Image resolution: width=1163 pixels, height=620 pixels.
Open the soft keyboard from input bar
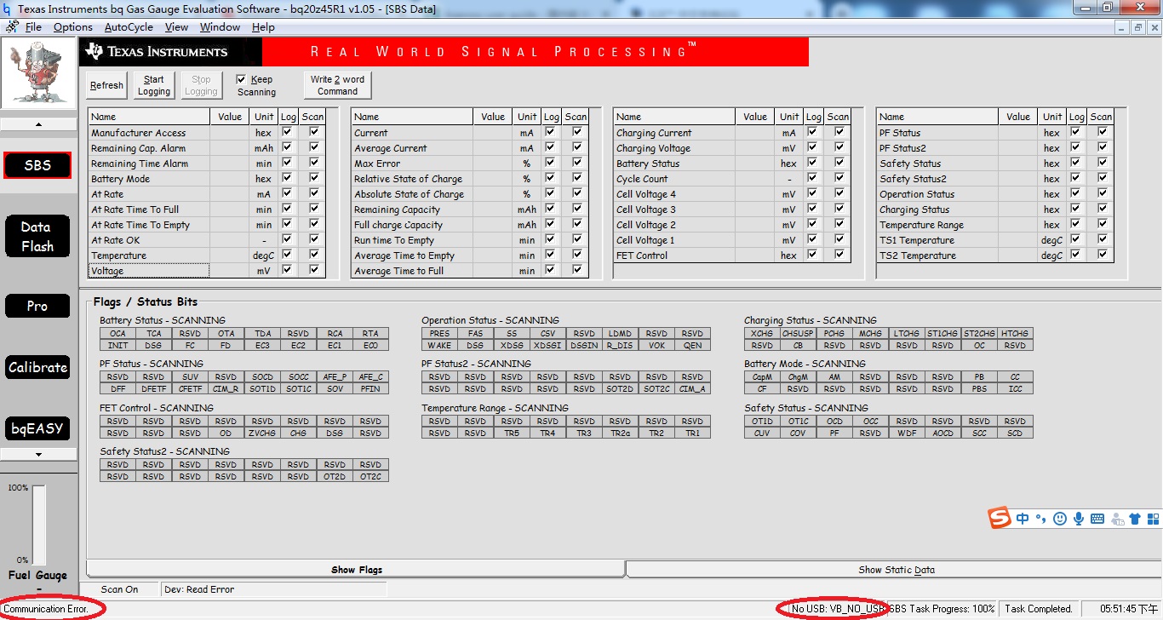1097,519
